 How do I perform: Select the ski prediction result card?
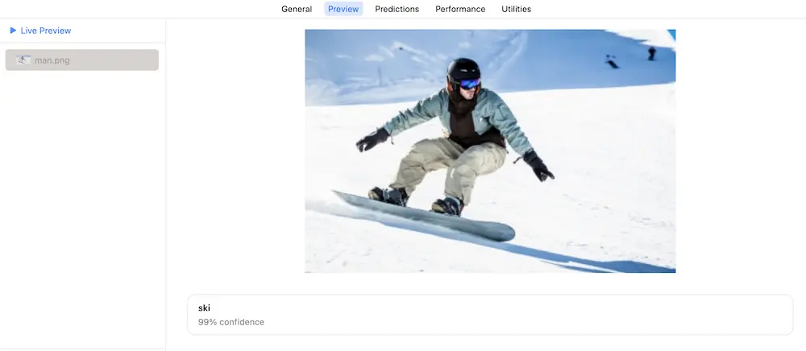click(490, 315)
